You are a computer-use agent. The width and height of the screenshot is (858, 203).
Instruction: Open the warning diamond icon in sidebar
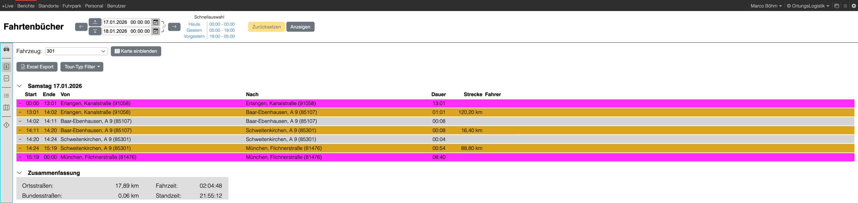(6, 125)
